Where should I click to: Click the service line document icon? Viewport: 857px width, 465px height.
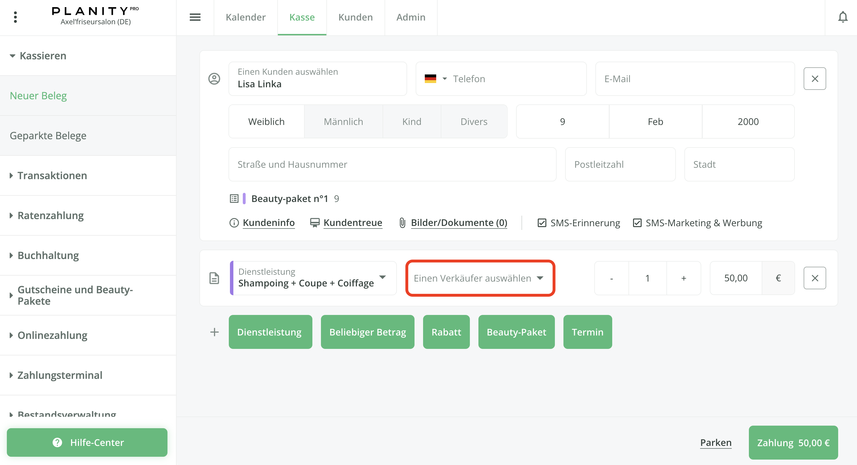click(x=214, y=278)
